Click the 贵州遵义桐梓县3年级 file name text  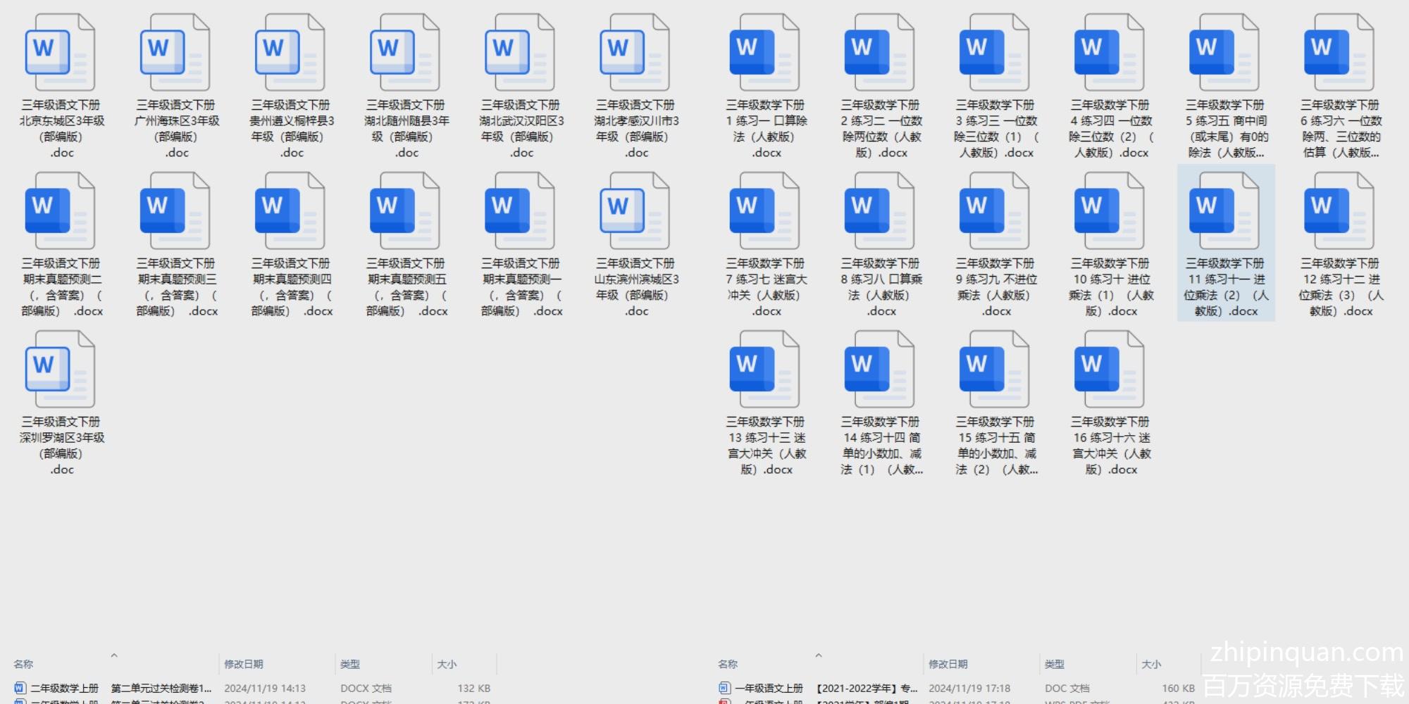291,129
